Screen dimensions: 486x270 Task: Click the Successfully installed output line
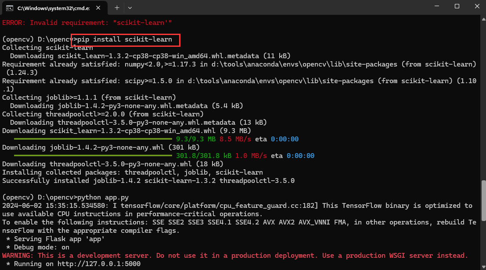148,180
